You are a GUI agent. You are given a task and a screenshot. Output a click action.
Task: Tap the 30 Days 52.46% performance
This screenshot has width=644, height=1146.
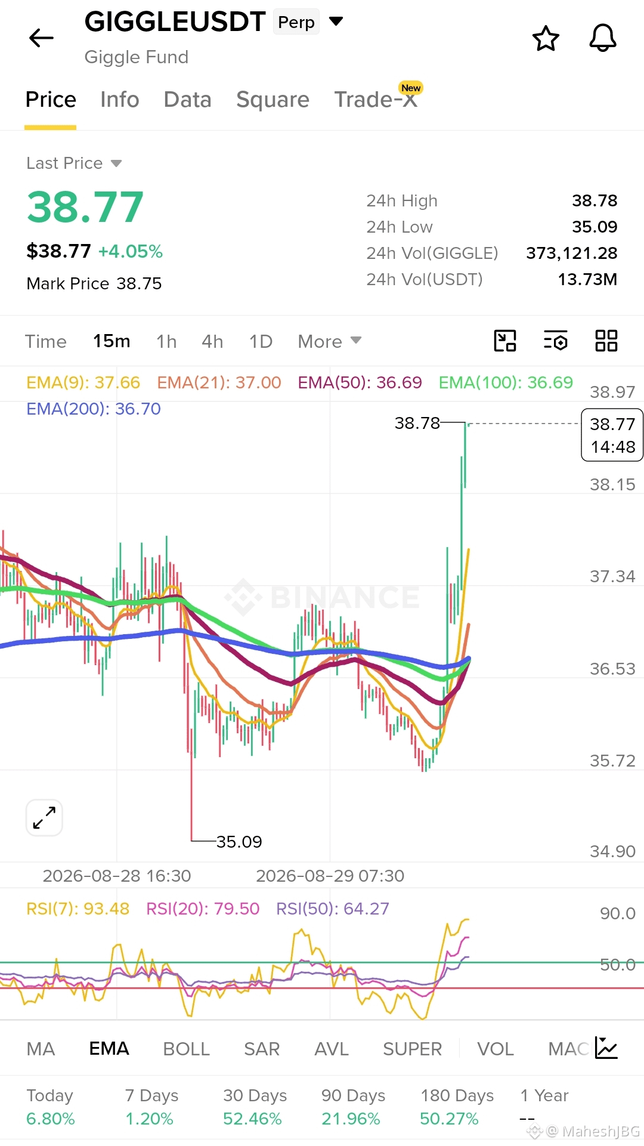[x=255, y=1107]
